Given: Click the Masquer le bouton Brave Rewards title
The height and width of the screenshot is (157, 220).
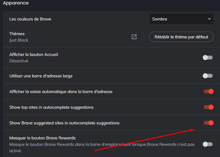Looking at the screenshot, I should [x=42, y=138].
